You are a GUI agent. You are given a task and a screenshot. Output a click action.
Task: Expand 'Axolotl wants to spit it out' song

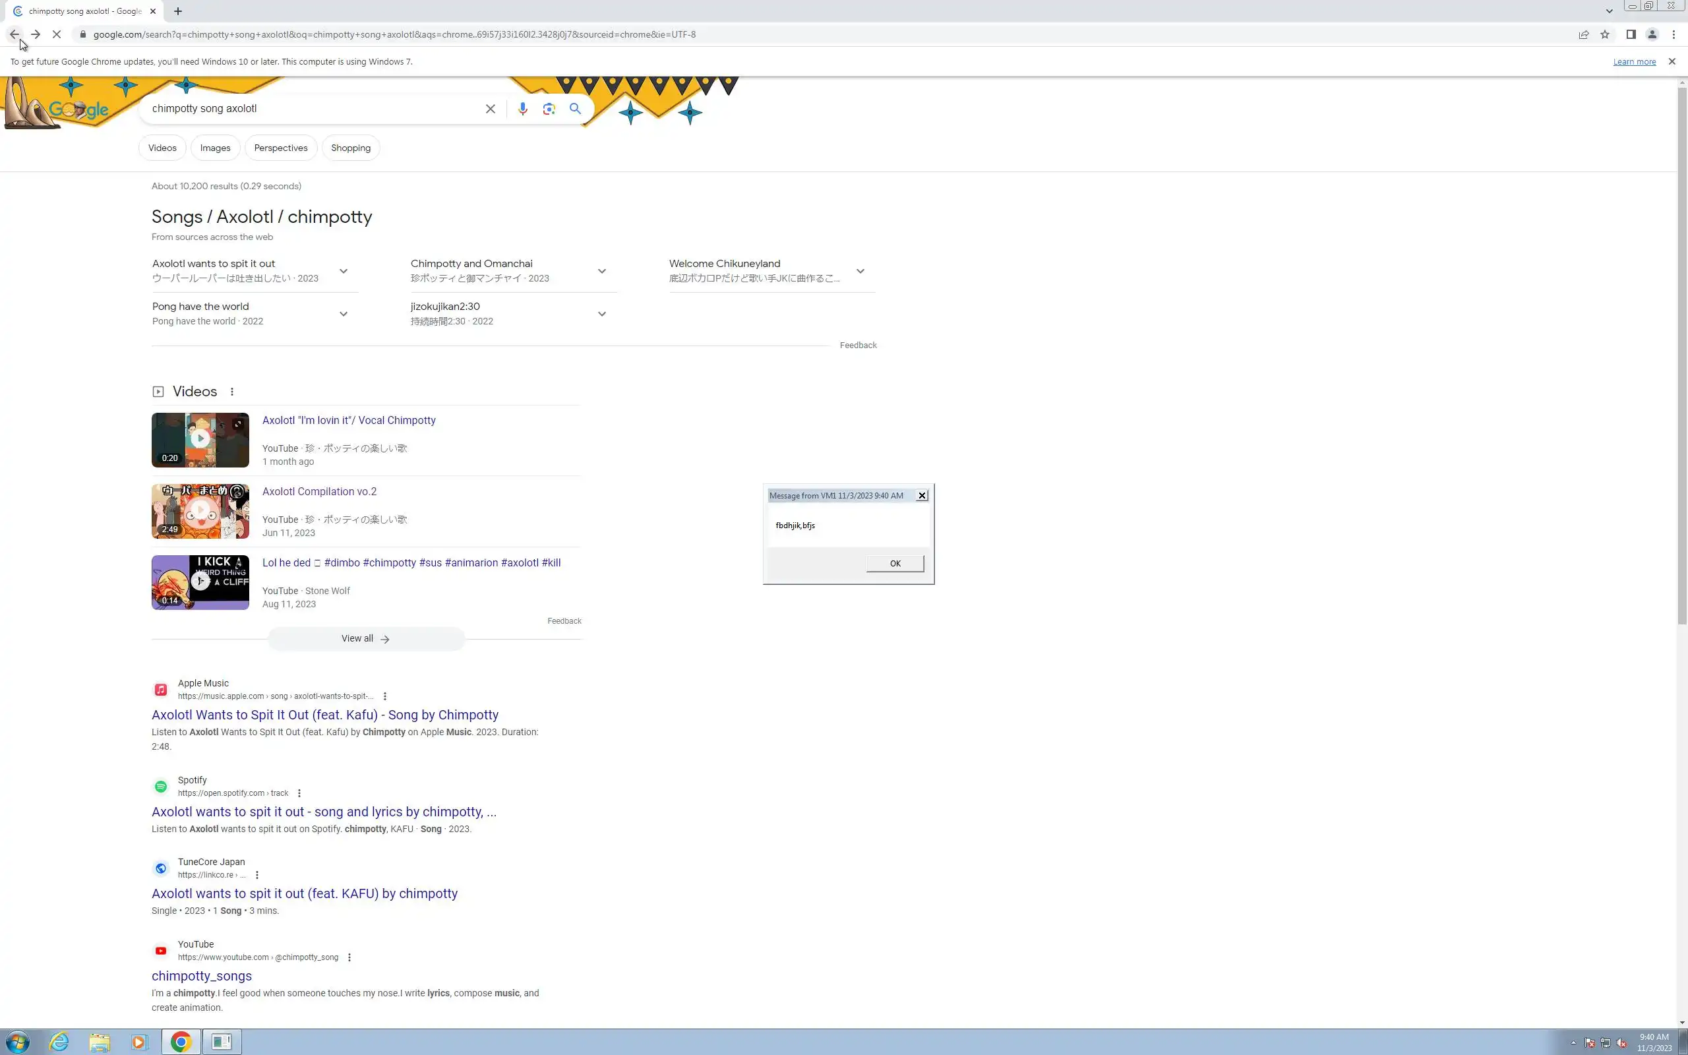click(x=343, y=272)
